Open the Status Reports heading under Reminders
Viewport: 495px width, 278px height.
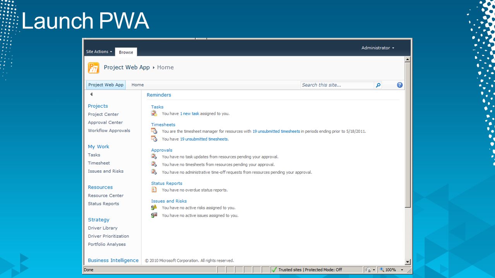click(x=166, y=183)
